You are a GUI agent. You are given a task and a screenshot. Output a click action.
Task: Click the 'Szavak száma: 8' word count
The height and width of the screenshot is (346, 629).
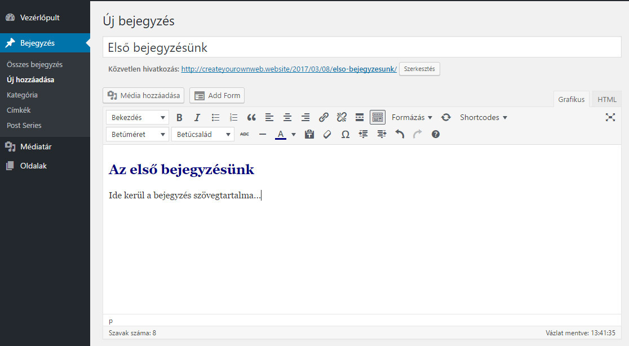click(132, 333)
